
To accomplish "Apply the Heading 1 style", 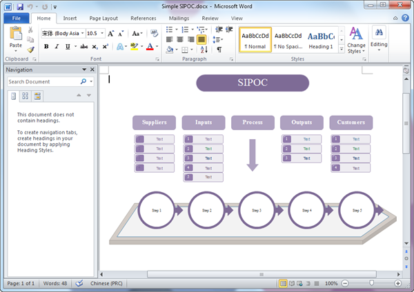I will (x=321, y=40).
